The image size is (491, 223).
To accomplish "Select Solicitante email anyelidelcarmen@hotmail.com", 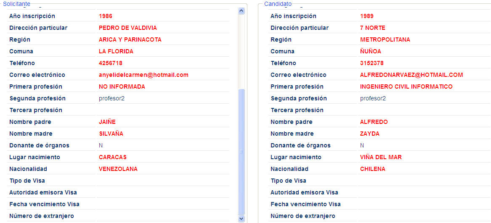I will (143, 75).
